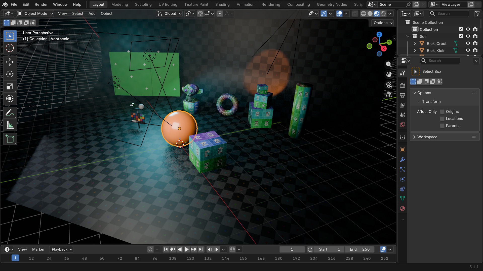Select the Measure tool

(x=10, y=125)
